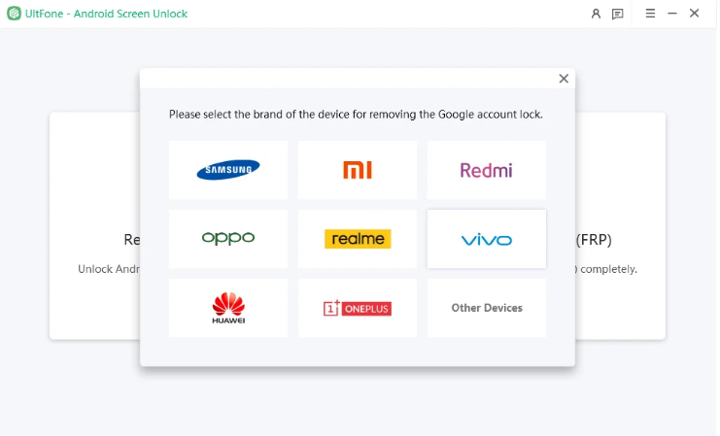Viewport: 720px width, 436px height.
Task: Click the dialog's brand selection instruction text
Action: coord(356,114)
